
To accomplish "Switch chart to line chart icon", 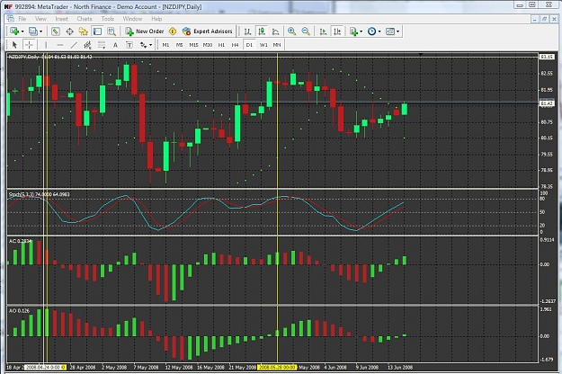I will tap(276, 31).
